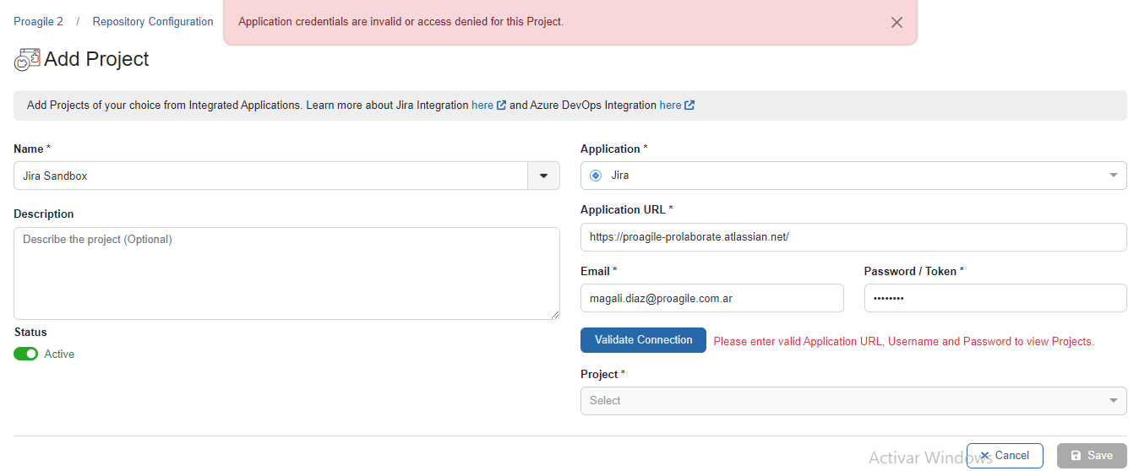Click the Save button
The height and width of the screenshot is (471, 1139).
pos(1092,456)
